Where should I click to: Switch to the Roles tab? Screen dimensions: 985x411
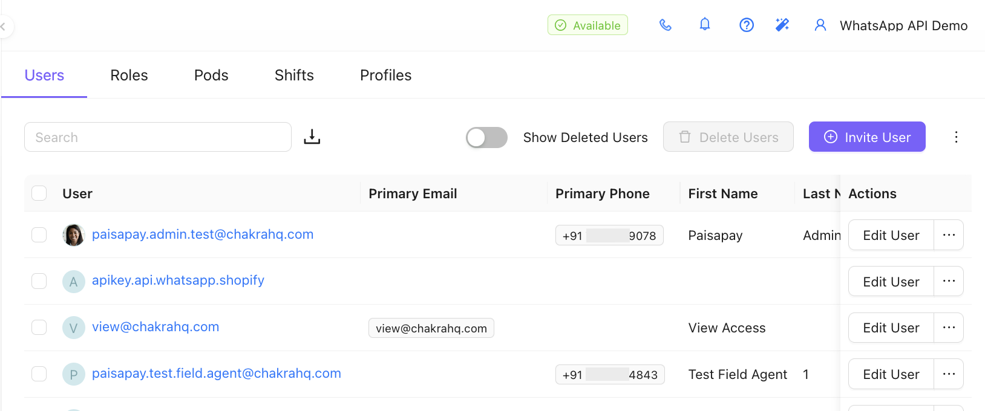(129, 75)
